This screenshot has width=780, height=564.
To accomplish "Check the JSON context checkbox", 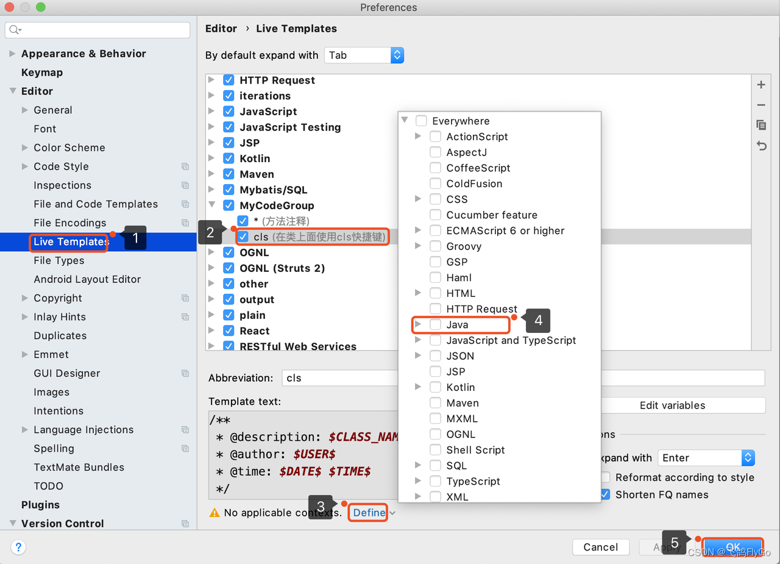I will pos(435,356).
